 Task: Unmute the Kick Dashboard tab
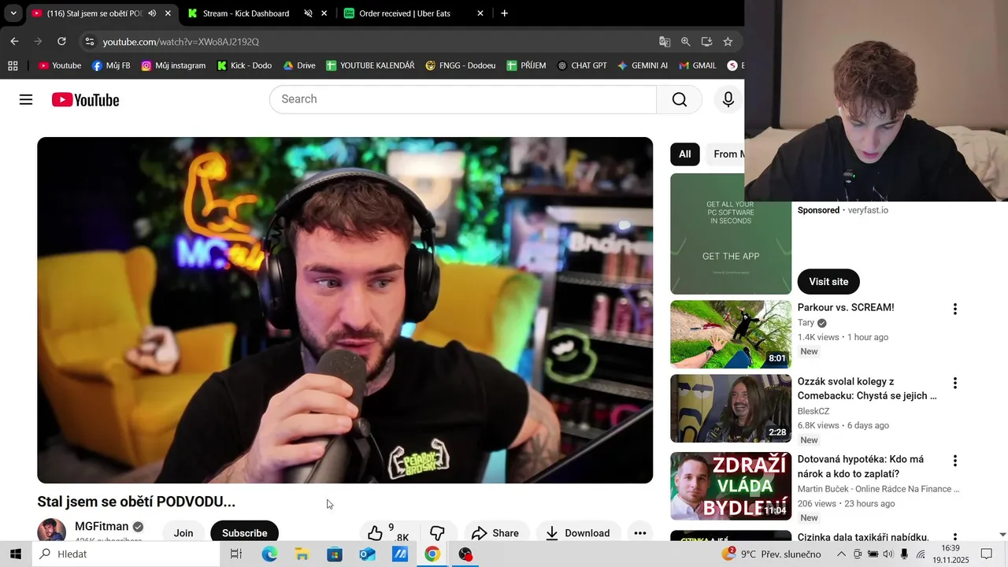(308, 13)
